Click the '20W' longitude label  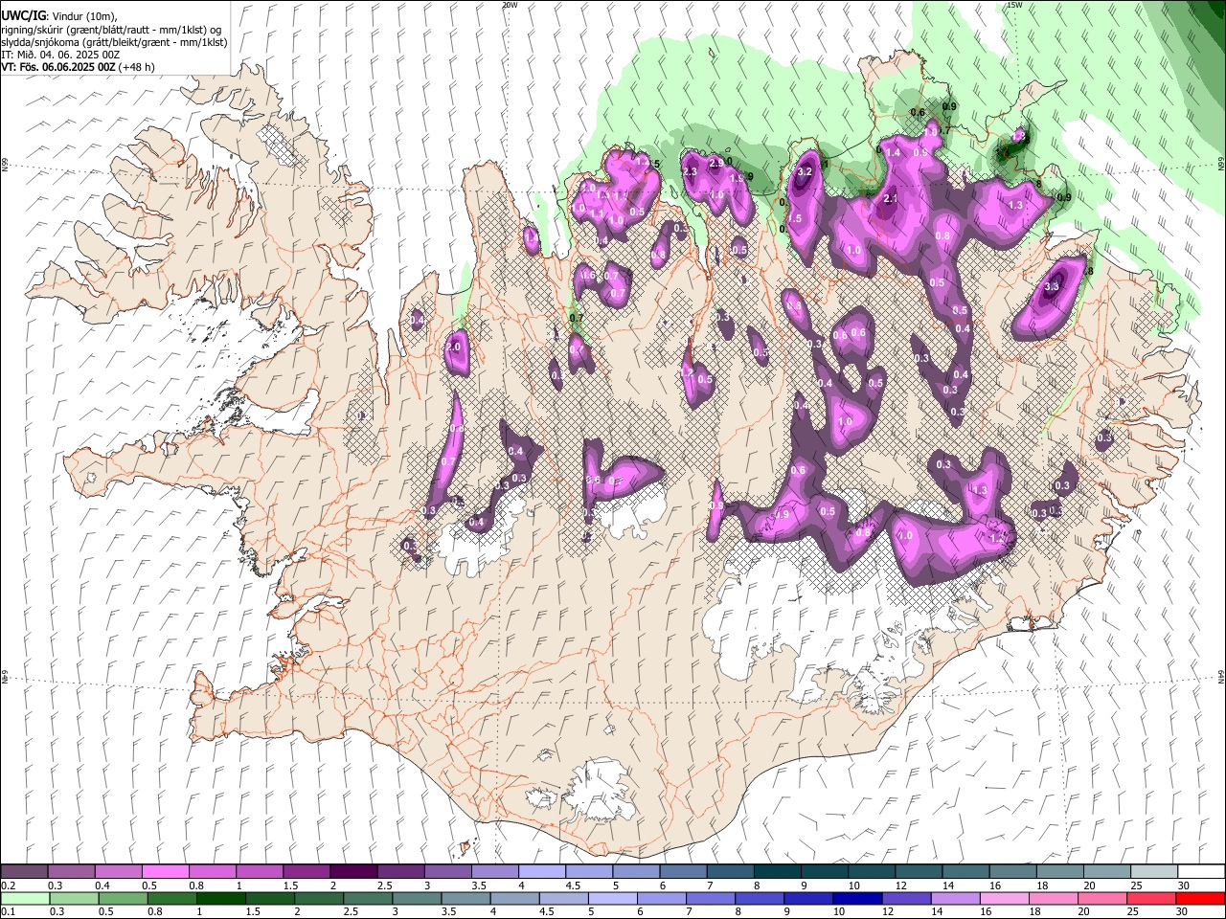click(x=510, y=5)
